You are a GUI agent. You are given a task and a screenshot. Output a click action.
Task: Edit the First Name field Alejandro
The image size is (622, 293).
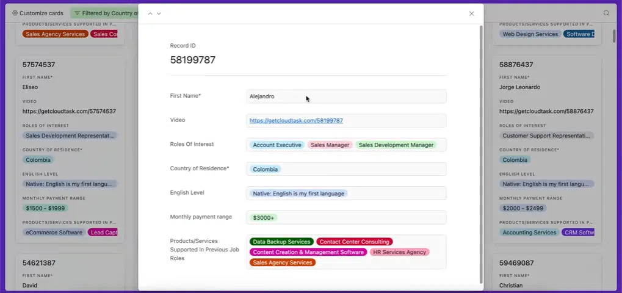346,96
